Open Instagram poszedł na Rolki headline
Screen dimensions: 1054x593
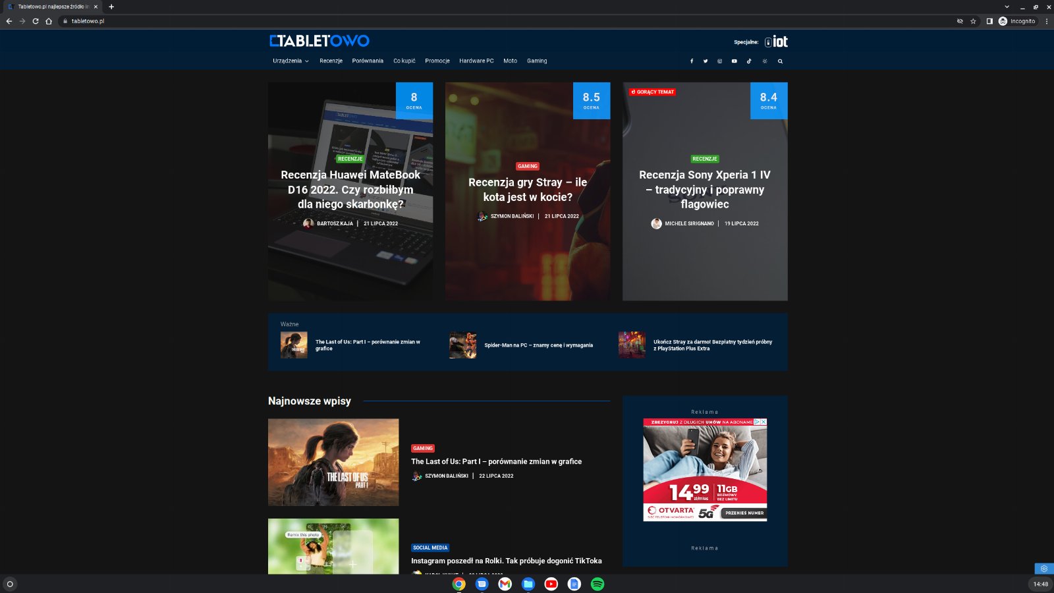click(506, 561)
